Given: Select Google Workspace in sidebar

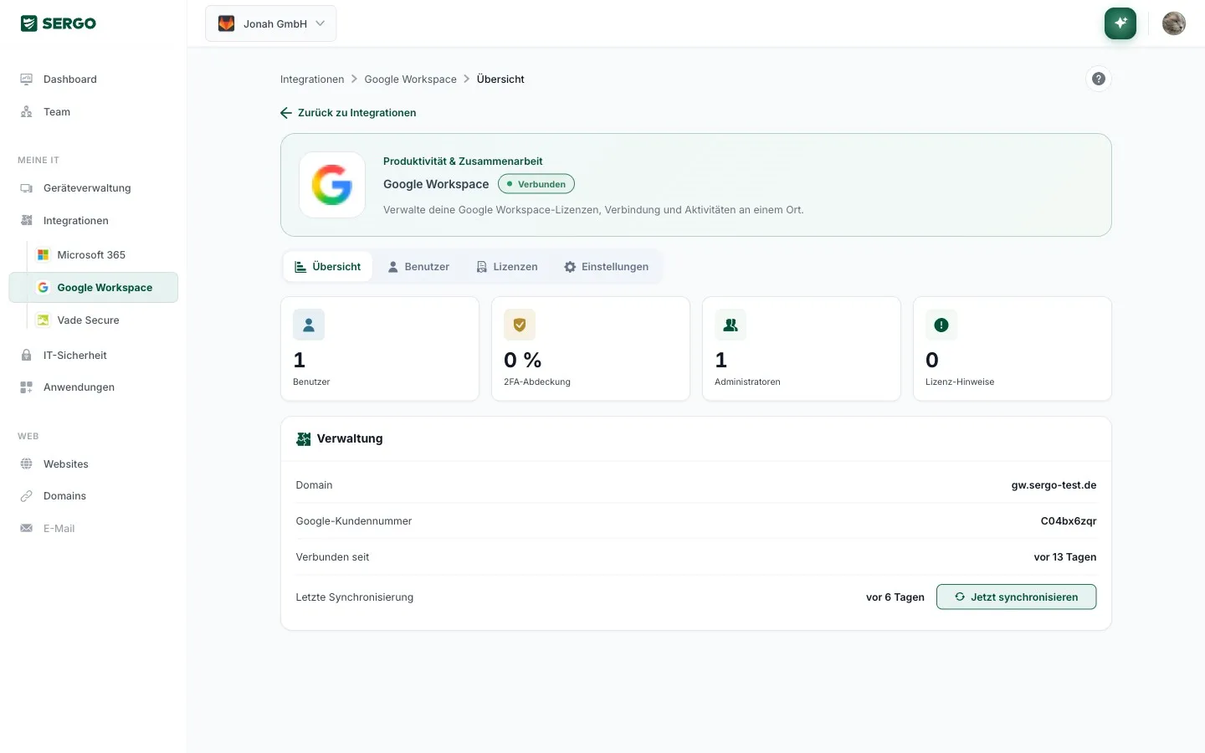Looking at the screenshot, I should tap(93, 288).
